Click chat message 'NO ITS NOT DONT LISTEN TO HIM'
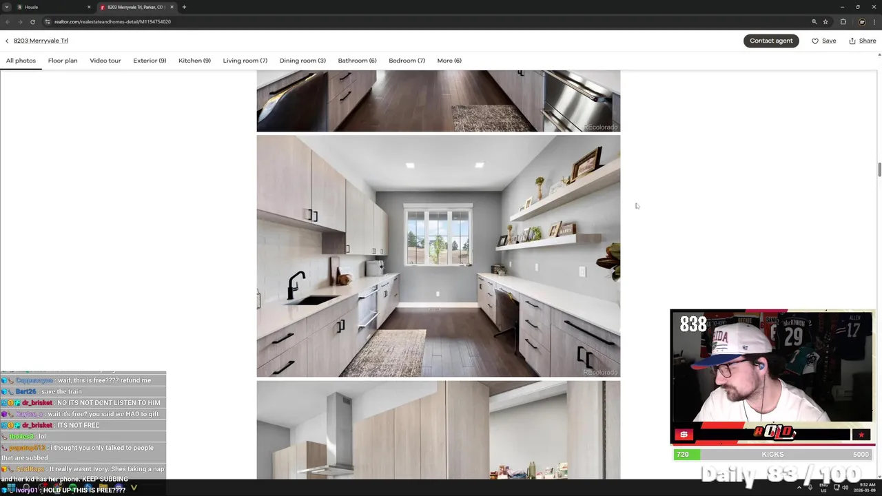882x496 pixels. [x=109, y=402]
